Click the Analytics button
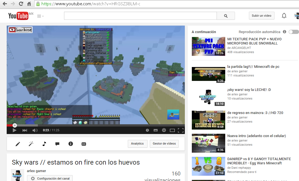 click(x=138, y=144)
